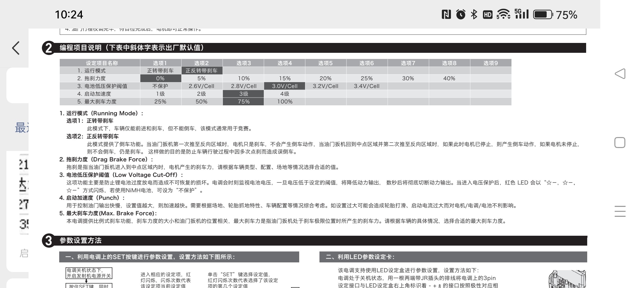
Task: Tap the highlighted 75% brake force cell
Action: pos(243,102)
